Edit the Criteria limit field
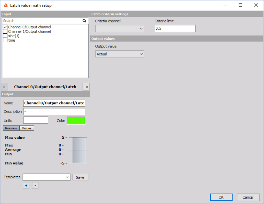The width and height of the screenshot is (264, 204). 175,28
